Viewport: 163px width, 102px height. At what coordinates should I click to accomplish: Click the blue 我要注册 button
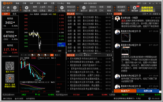(148, 91)
